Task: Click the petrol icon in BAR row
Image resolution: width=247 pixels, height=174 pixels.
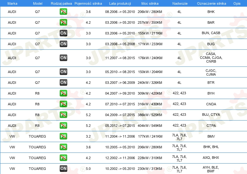Action: 63,22
